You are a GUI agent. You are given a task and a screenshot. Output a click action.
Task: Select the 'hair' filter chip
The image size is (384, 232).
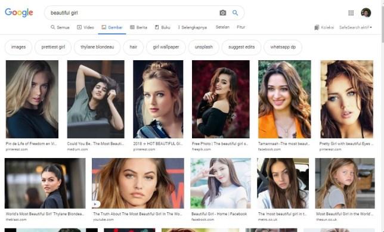(x=133, y=47)
